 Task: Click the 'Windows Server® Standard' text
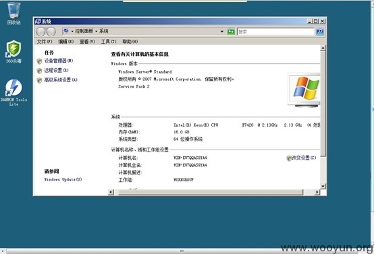145,71
